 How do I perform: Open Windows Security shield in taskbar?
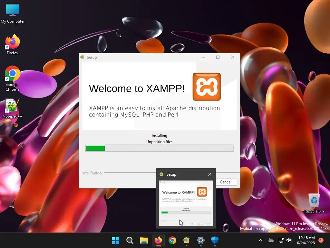pos(215,240)
